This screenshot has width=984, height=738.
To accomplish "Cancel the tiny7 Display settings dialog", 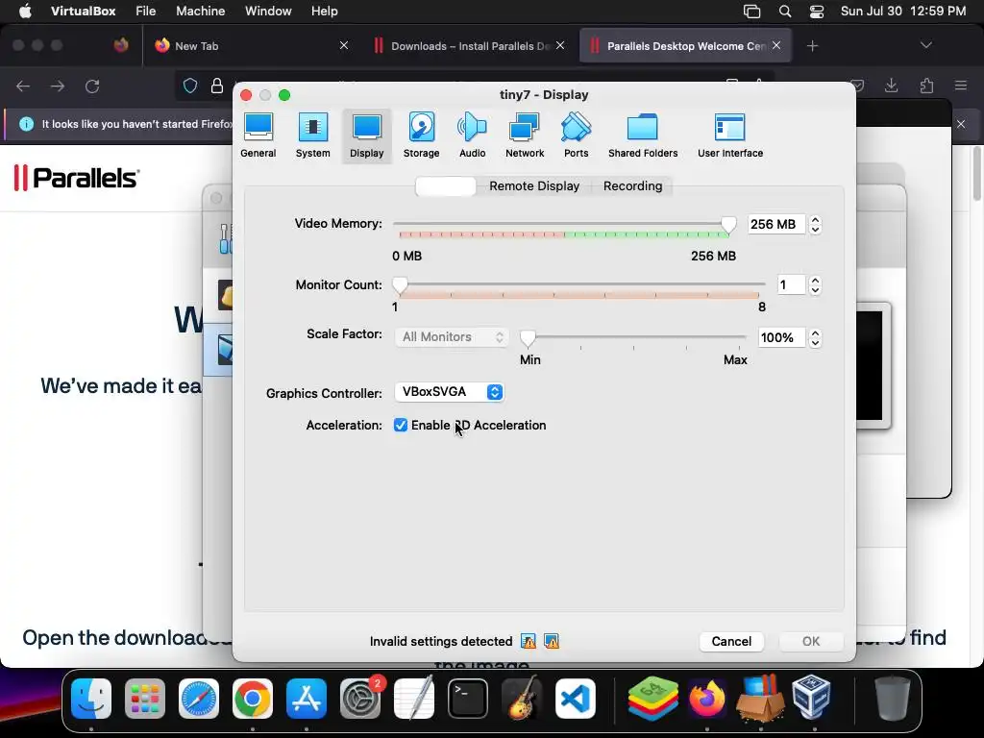I will click(731, 641).
